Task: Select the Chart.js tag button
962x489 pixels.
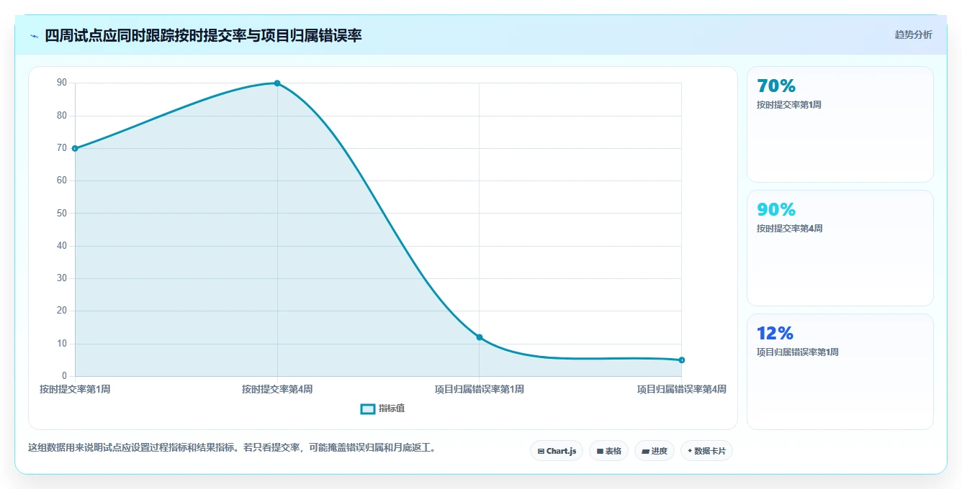Action: pos(557,451)
